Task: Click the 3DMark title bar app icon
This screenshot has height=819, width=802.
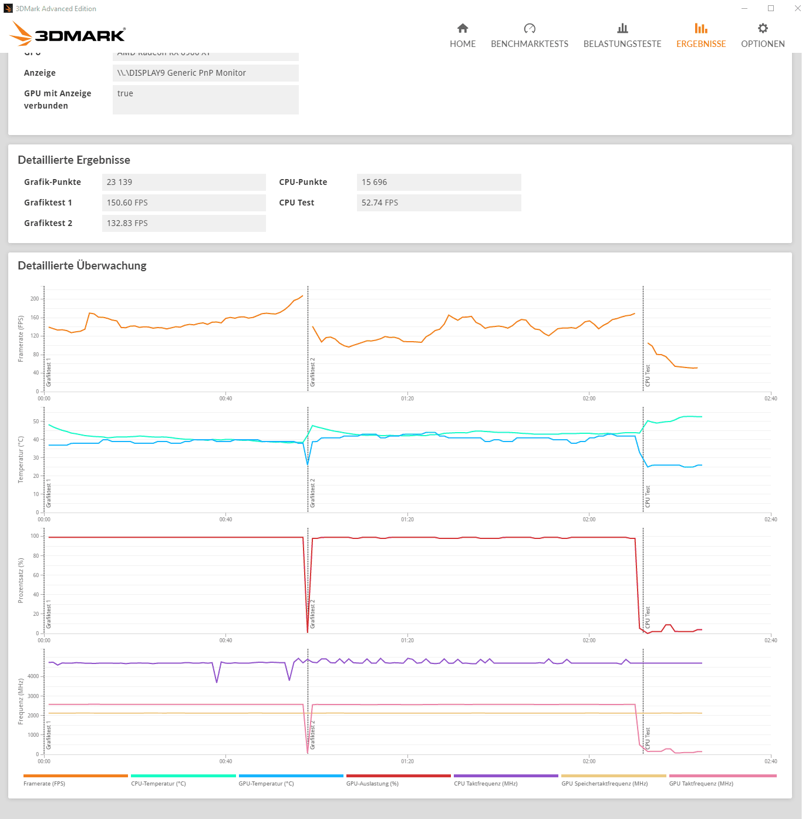Action: pyautogui.click(x=8, y=8)
